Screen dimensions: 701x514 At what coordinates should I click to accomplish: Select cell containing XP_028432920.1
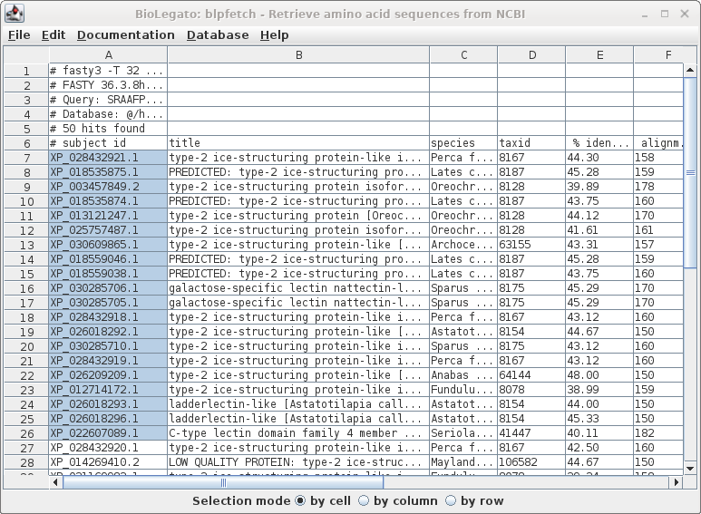[x=108, y=448]
